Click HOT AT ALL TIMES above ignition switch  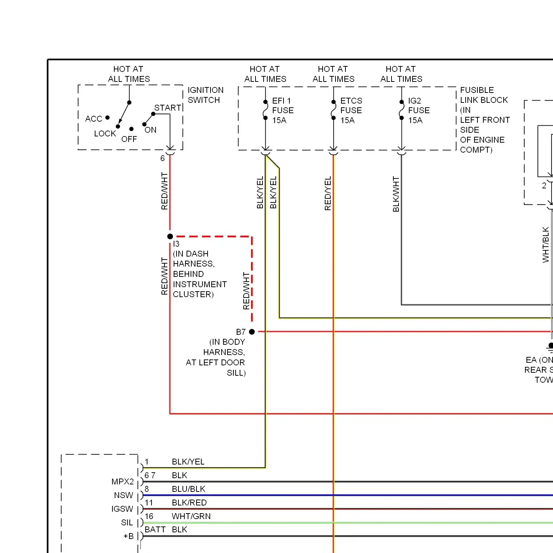coord(129,74)
